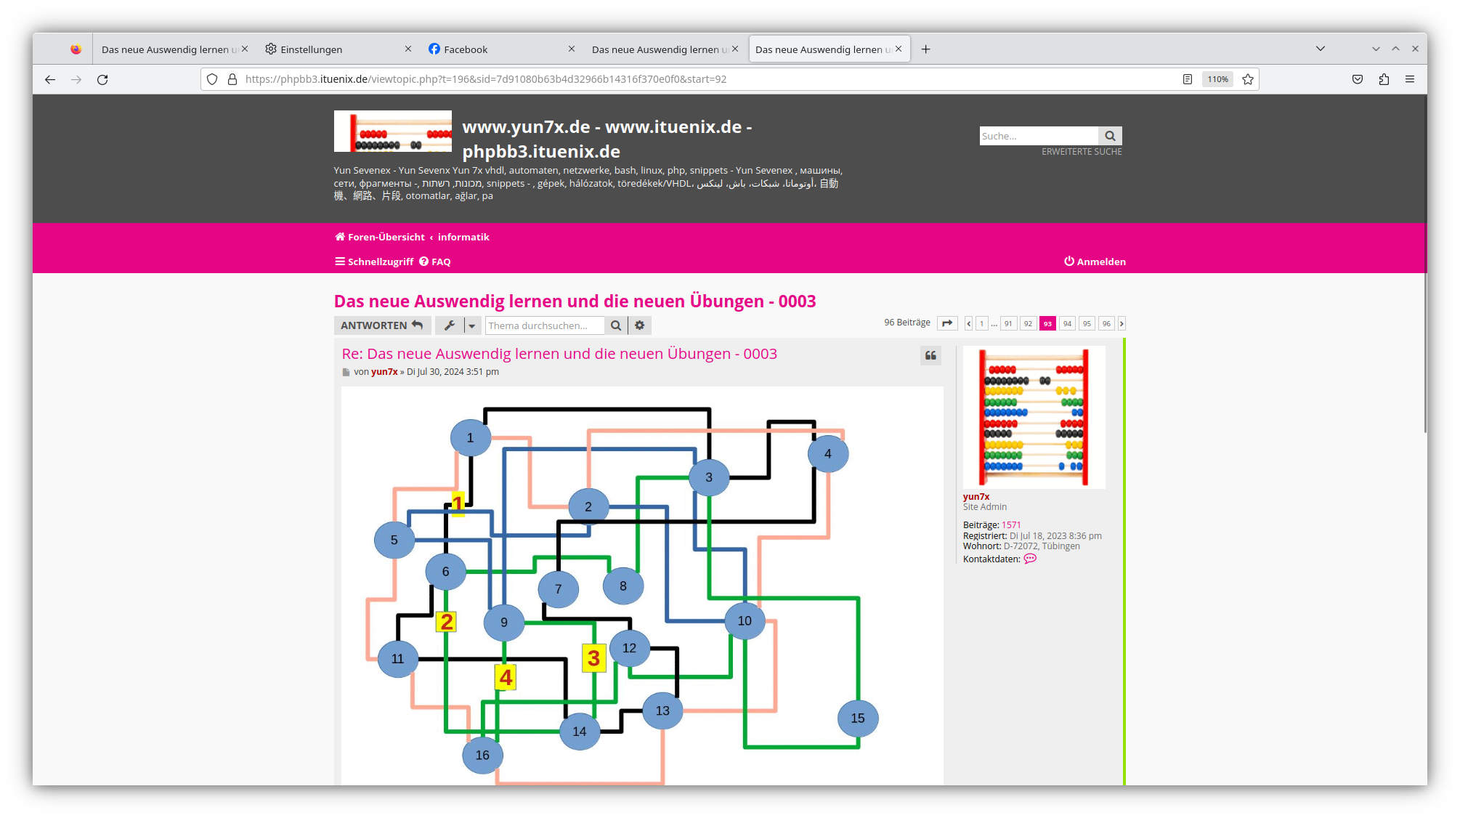The width and height of the screenshot is (1460, 818).
Task: Open the Firefox extensions puzzle icon
Action: pyautogui.click(x=1384, y=79)
